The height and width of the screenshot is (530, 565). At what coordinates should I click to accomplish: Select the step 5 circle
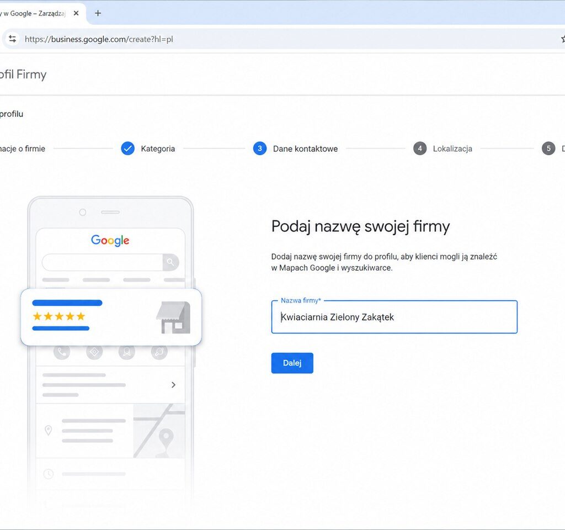click(x=548, y=149)
